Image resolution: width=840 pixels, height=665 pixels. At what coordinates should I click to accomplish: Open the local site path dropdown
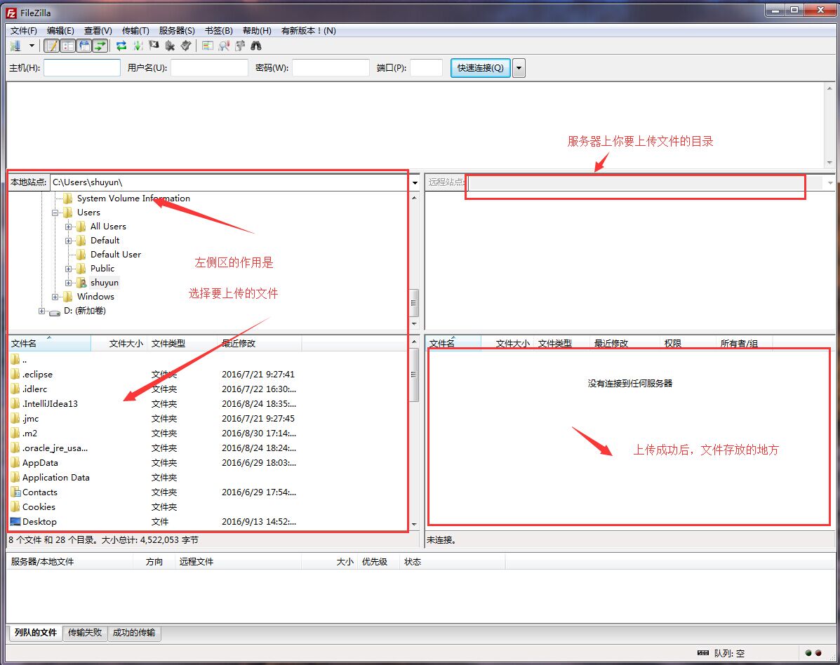(415, 182)
